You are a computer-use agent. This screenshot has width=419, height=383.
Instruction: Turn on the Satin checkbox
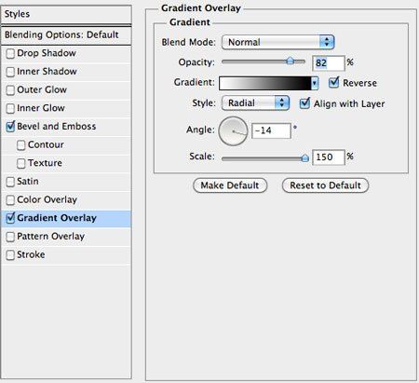point(10,182)
